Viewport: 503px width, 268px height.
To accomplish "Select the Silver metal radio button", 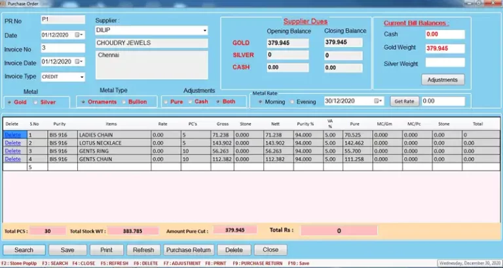I will (35, 102).
